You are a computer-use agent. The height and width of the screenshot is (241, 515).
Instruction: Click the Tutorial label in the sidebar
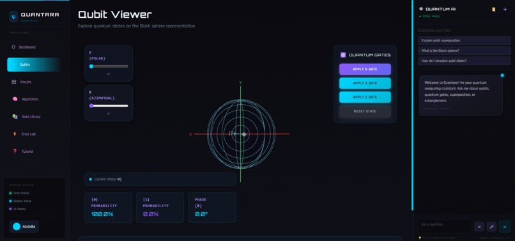pyautogui.click(x=27, y=152)
